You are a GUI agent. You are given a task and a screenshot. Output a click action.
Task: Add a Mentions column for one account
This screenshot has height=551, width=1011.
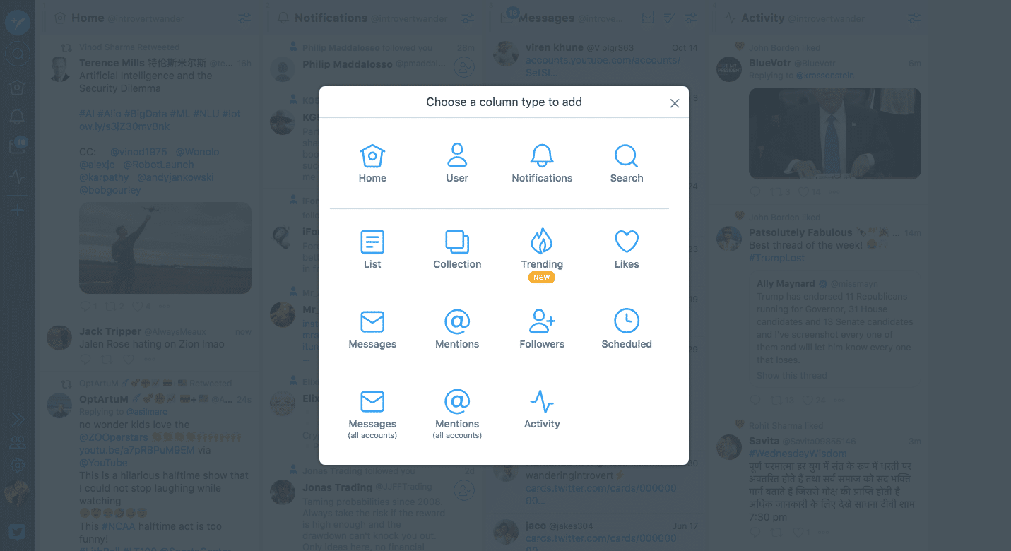click(457, 330)
